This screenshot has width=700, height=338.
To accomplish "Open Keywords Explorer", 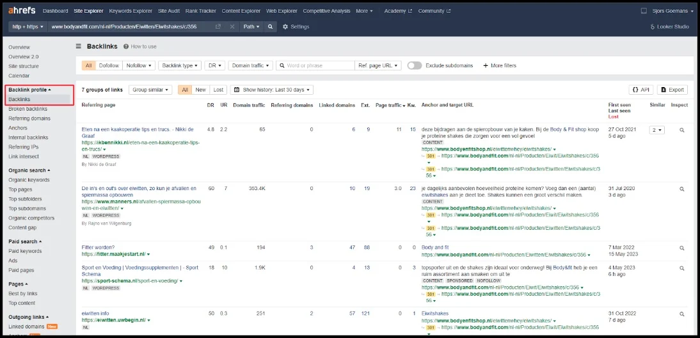I will (131, 11).
